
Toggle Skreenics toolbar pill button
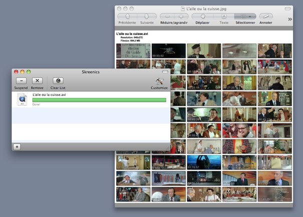pos(165,72)
